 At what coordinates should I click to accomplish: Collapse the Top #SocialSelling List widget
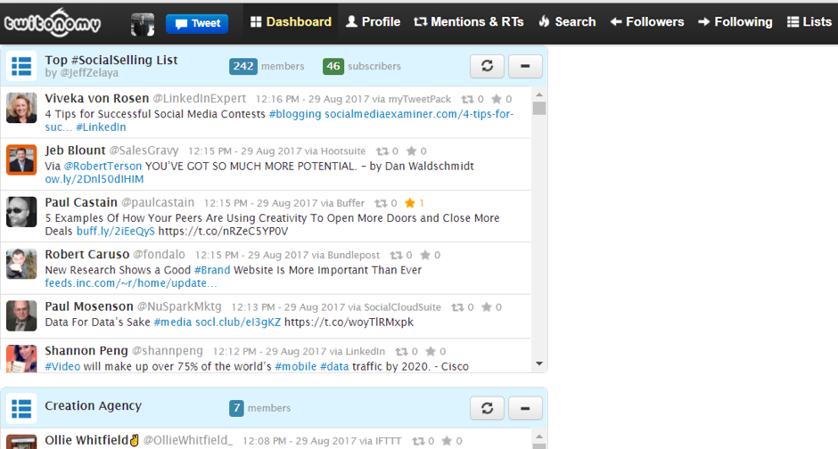525,66
